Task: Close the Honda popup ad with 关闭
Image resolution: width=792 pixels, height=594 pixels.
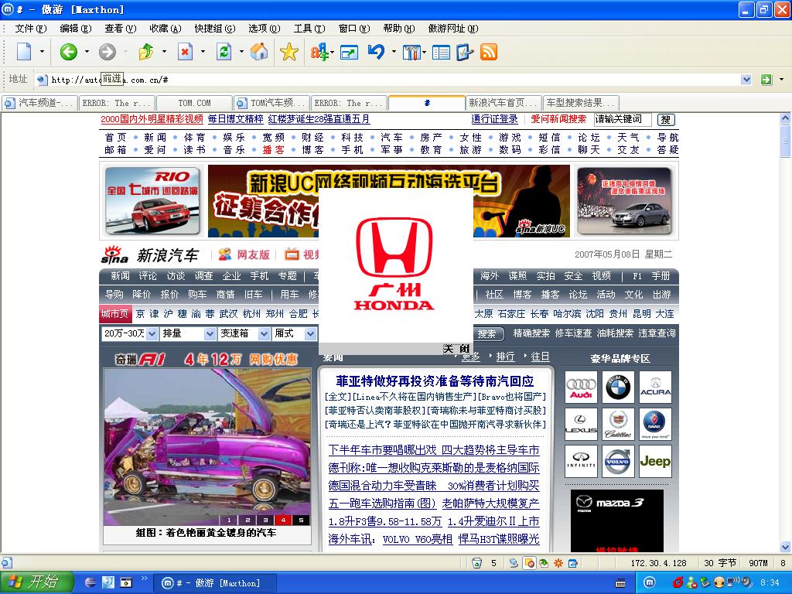Action: click(x=456, y=349)
